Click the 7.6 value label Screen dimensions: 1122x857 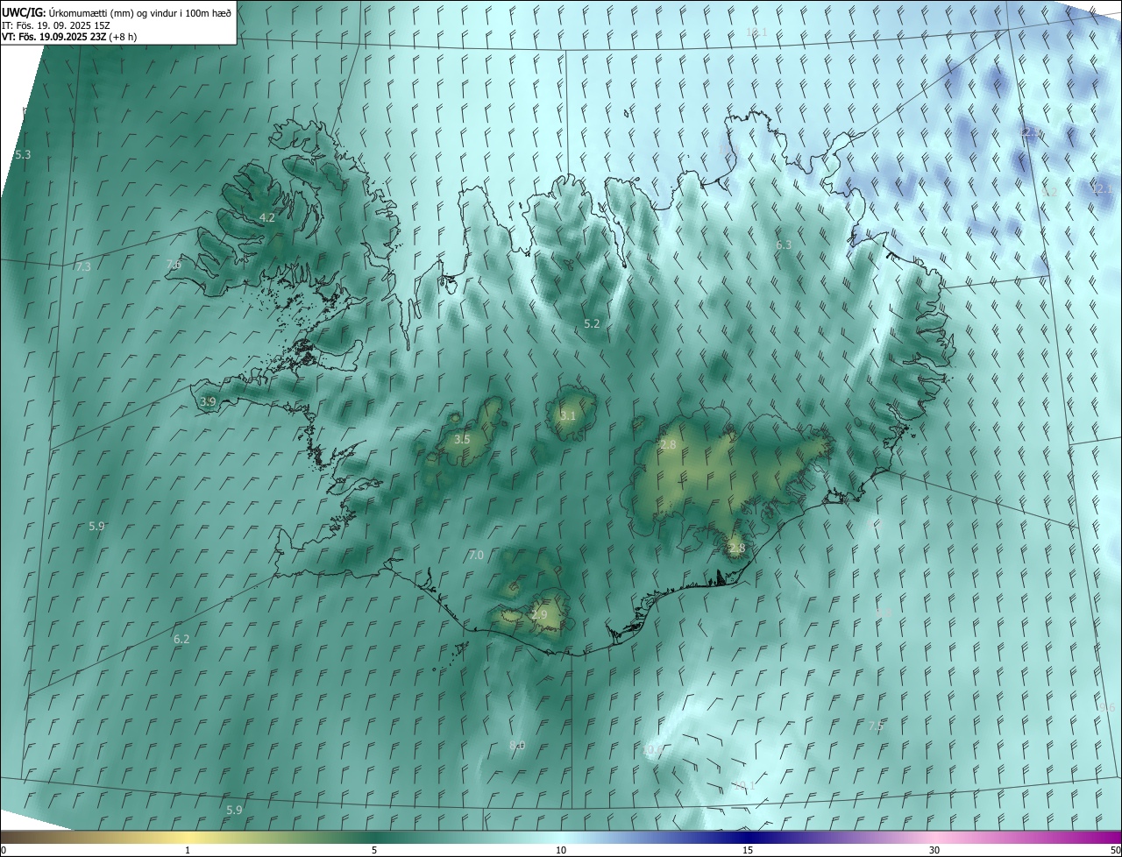click(174, 265)
